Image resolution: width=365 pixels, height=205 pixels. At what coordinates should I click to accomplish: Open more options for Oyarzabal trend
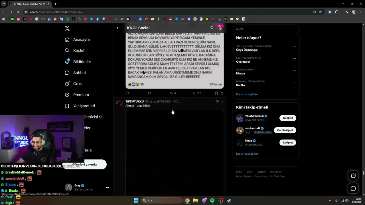[294, 58]
